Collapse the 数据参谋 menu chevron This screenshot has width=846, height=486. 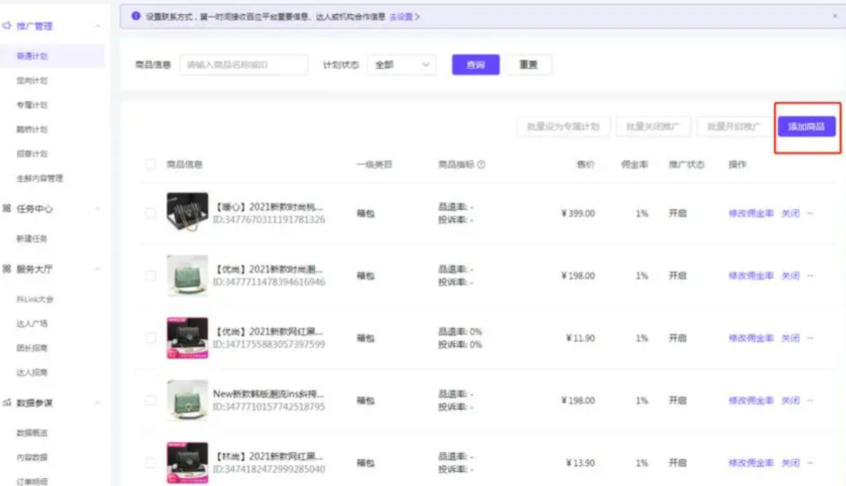click(97, 403)
